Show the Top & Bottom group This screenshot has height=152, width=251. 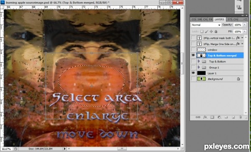(x=193, y=61)
